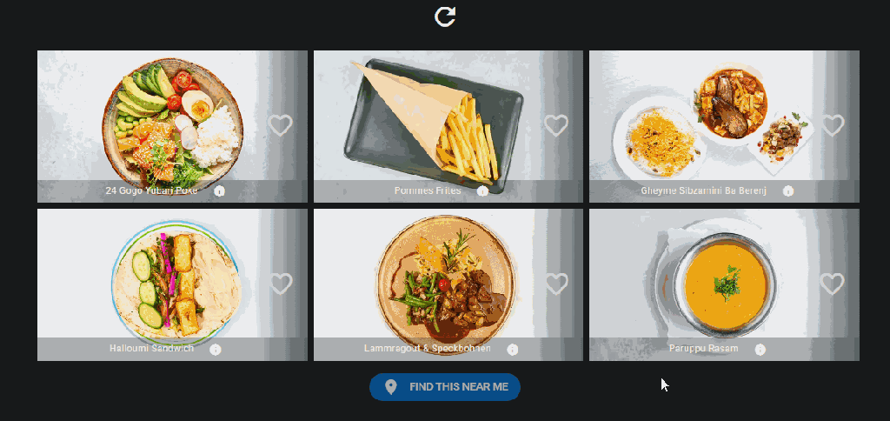
Task: Click the Pommes Frites title label
Action: tap(428, 190)
